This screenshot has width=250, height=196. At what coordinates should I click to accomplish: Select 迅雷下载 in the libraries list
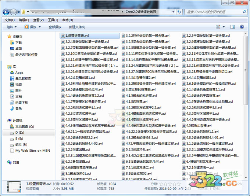(x=21, y=103)
